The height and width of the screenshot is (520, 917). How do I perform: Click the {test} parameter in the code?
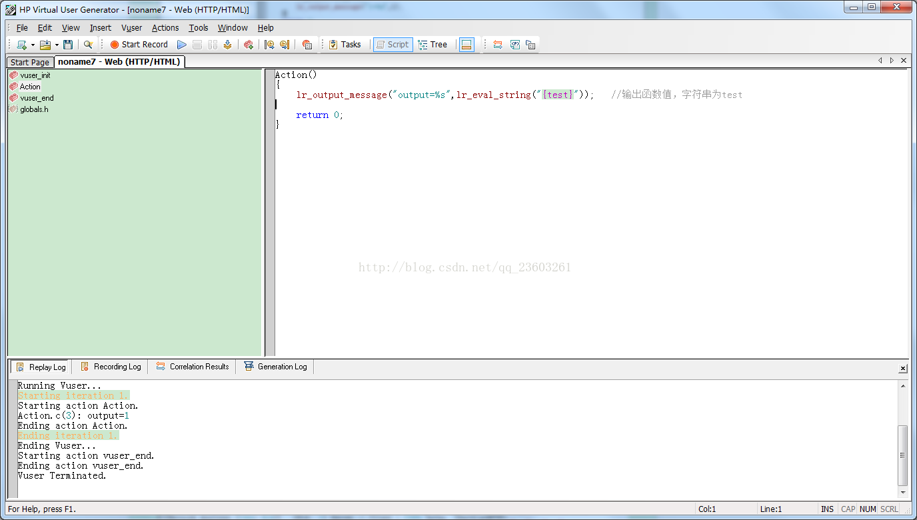pyautogui.click(x=558, y=95)
